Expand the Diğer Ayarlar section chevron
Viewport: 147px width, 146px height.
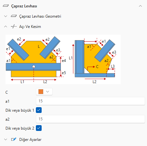(5, 140)
